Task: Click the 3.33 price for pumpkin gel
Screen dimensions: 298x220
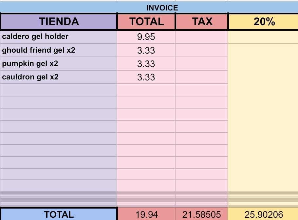Action: pyautogui.click(x=146, y=64)
